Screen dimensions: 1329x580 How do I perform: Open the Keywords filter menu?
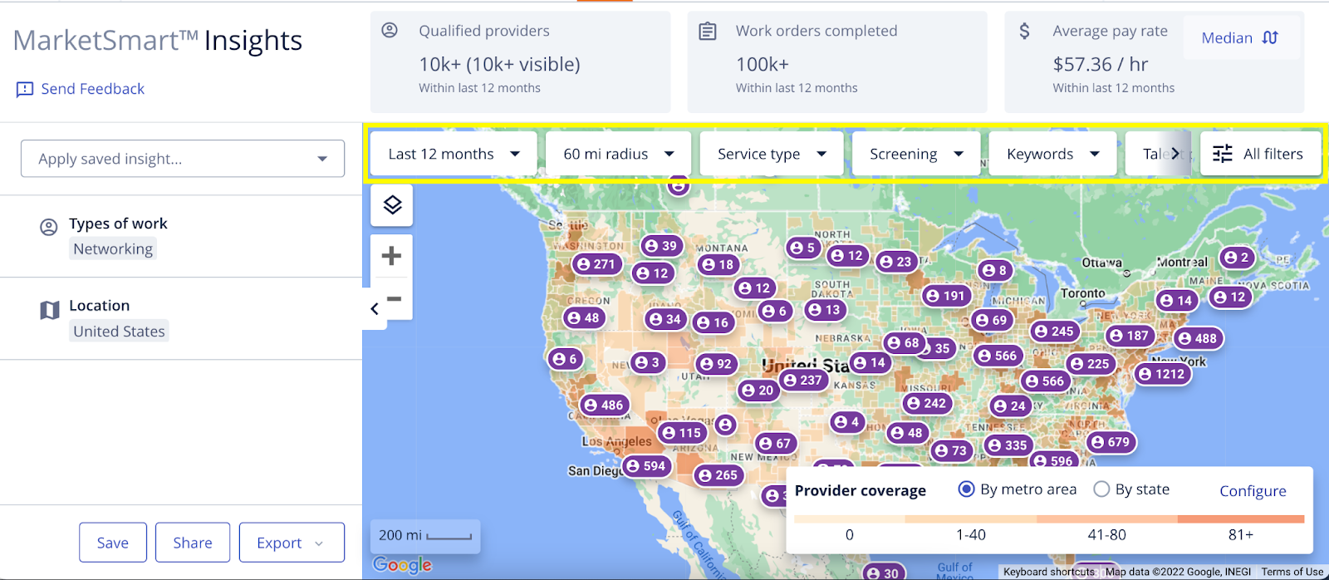(x=1052, y=154)
